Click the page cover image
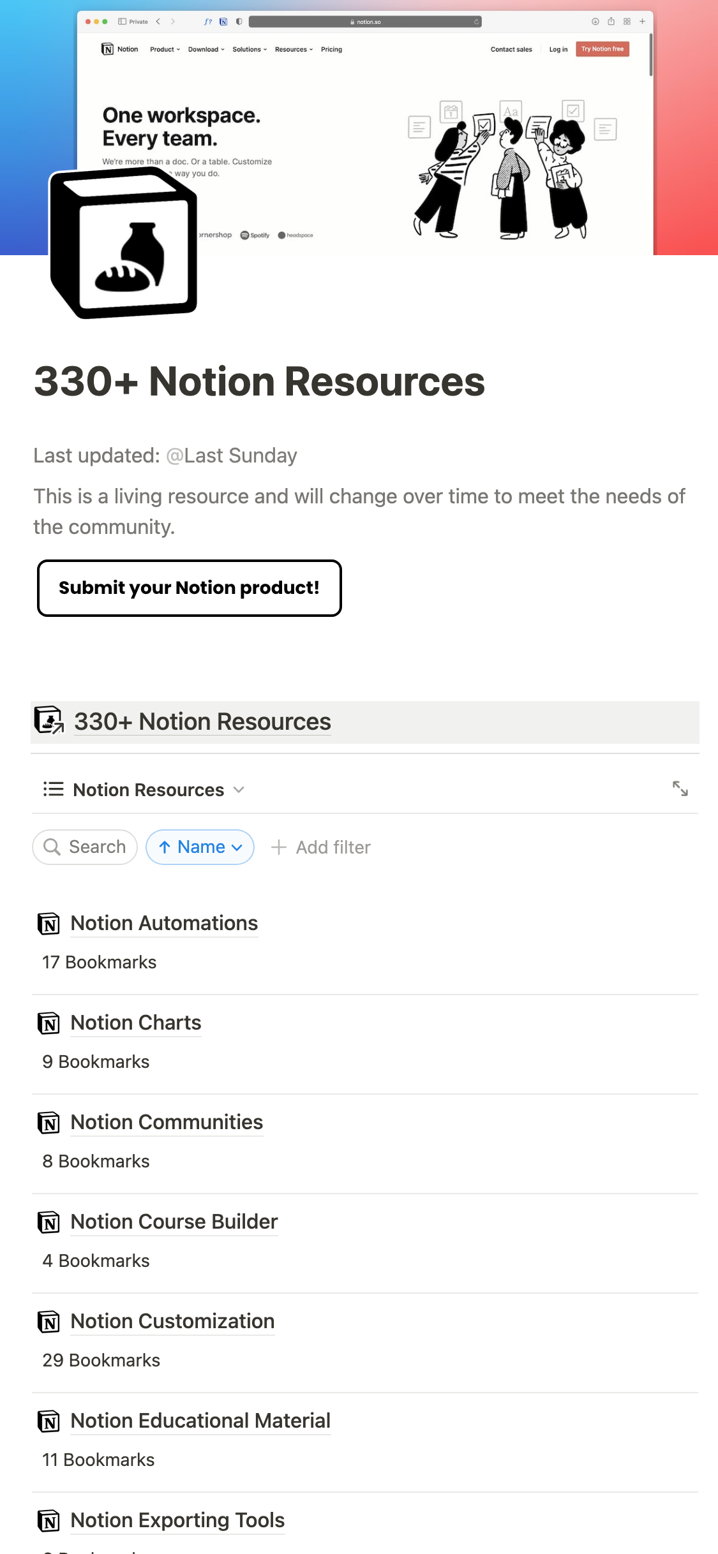This screenshot has height=1554, width=718. tap(447, 128)
